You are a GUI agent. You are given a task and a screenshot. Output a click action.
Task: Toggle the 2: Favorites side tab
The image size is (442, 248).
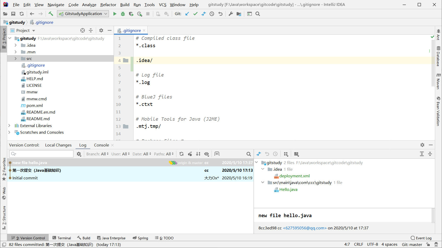click(4, 169)
